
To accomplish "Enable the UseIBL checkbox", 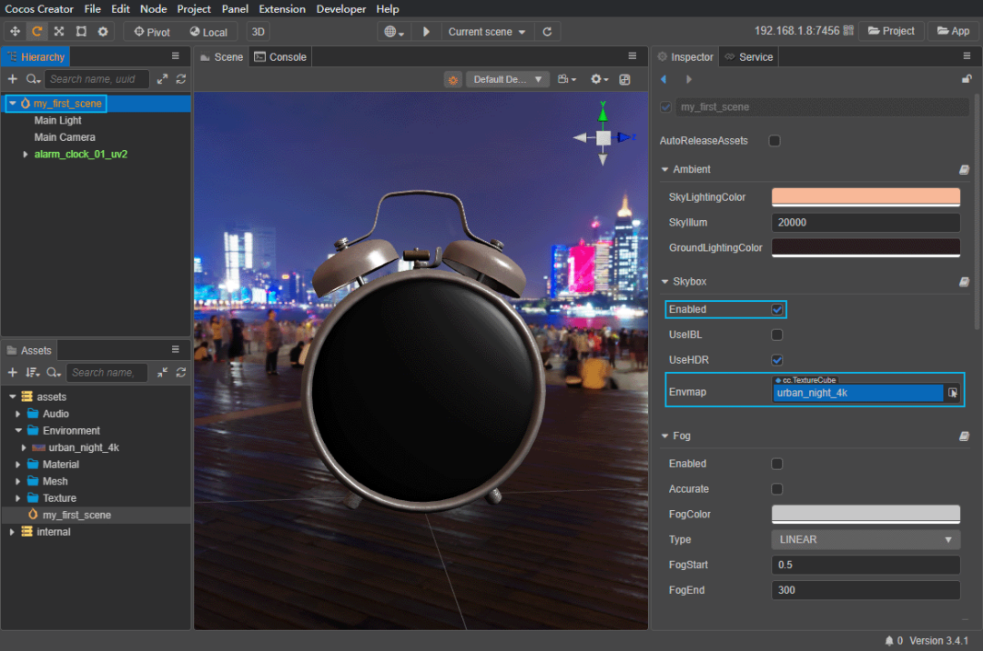I will 776,335.
